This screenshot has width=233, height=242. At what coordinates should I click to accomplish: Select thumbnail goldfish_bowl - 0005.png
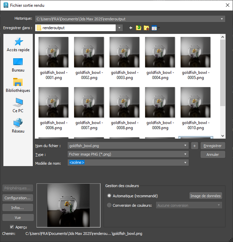click(195, 52)
